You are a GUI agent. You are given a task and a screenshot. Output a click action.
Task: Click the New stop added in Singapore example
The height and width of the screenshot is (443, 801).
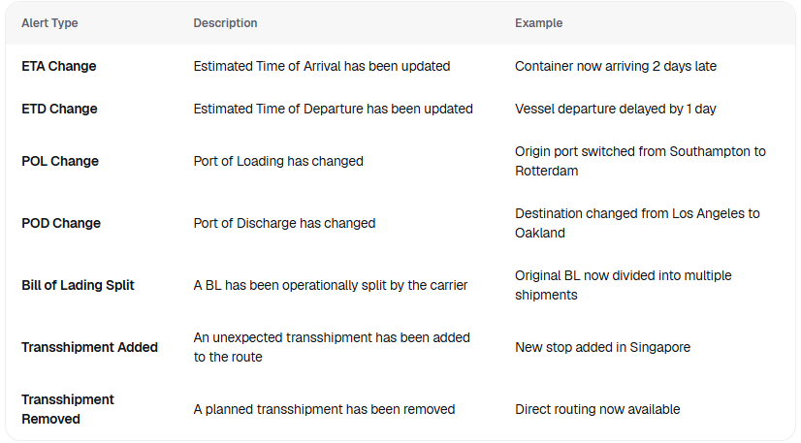click(x=602, y=347)
